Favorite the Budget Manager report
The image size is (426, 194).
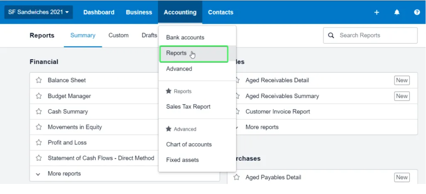coord(39,96)
